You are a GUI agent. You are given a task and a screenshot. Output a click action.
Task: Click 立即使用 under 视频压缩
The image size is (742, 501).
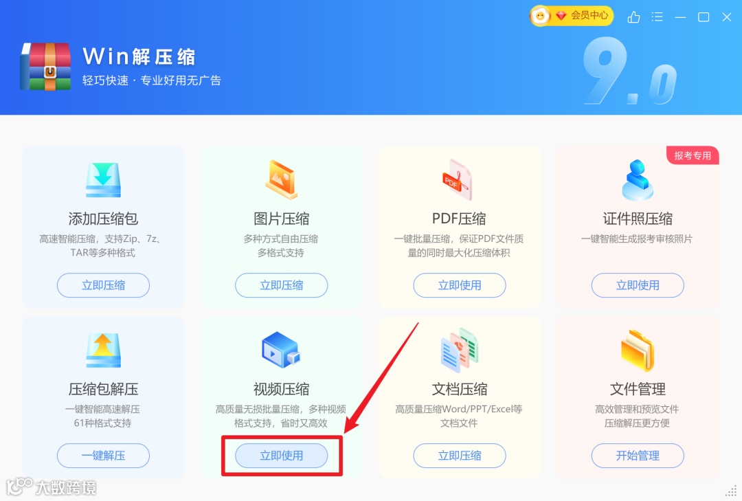point(282,456)
